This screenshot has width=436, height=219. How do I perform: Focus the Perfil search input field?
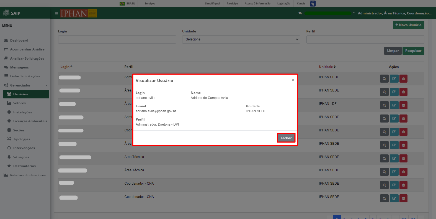click(x=365, y=39)
